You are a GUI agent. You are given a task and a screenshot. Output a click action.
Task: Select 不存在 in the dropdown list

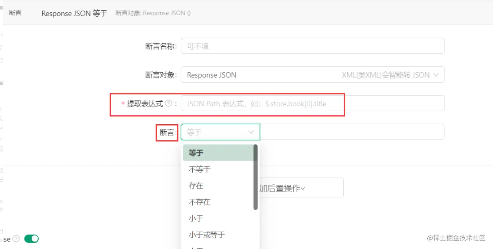218,202
